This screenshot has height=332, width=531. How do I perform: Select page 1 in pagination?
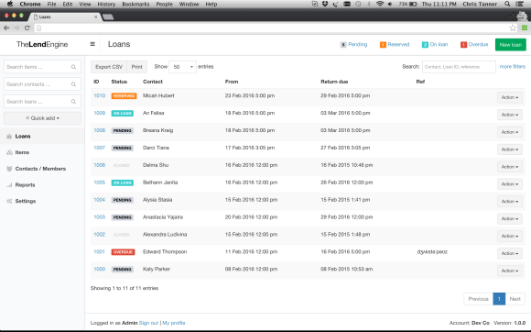click(499, 299)
